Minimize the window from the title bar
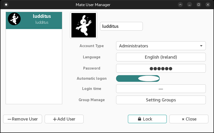Screen dimensions: 214x133 point(190,5)
